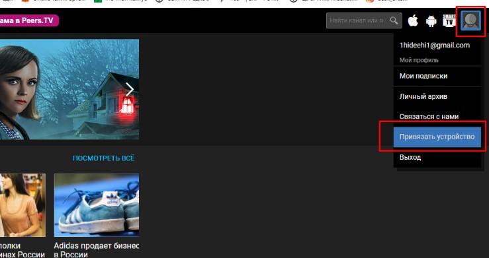Click the search magnifier icon

click(x=394, y=20)
